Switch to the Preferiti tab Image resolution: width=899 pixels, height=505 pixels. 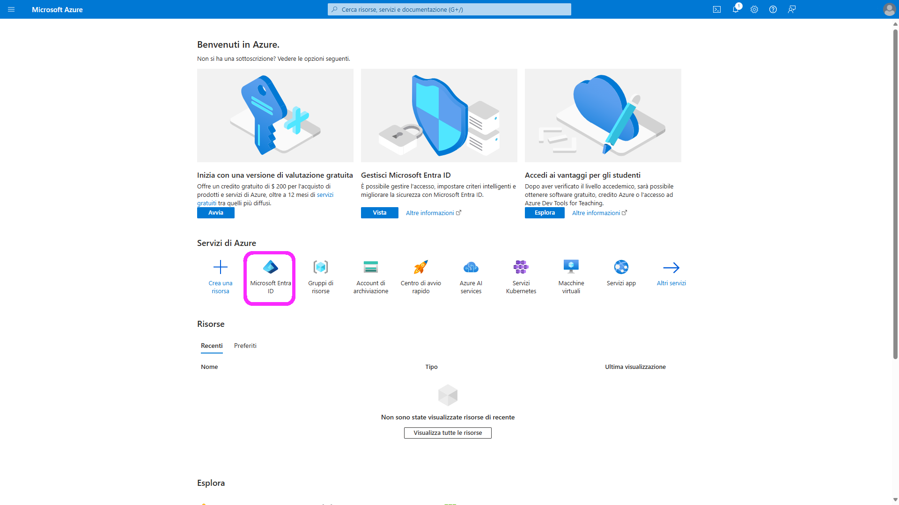click(245, 346)
